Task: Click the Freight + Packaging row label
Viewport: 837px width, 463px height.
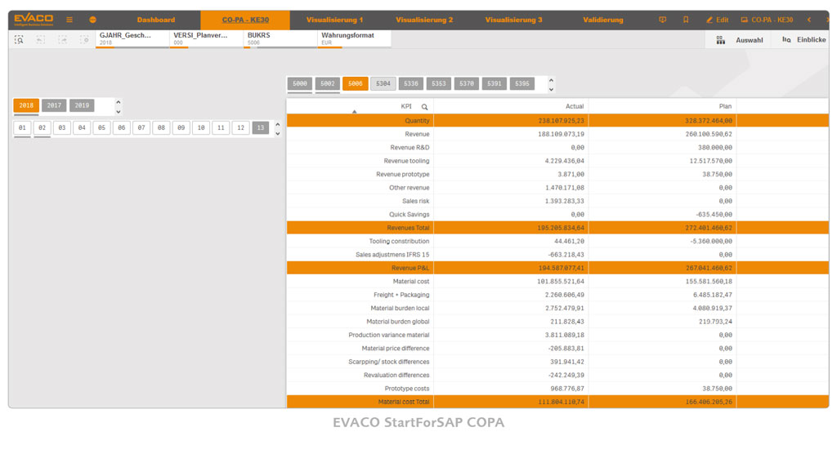Action: 401,295
